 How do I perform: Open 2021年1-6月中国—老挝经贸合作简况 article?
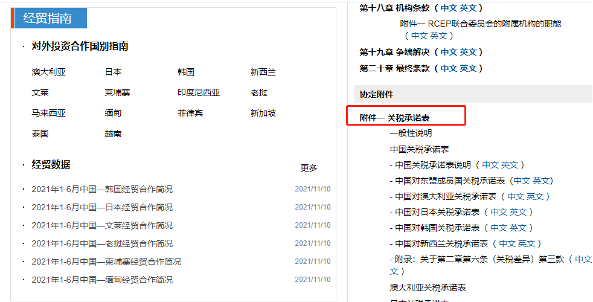pos(102,243)
